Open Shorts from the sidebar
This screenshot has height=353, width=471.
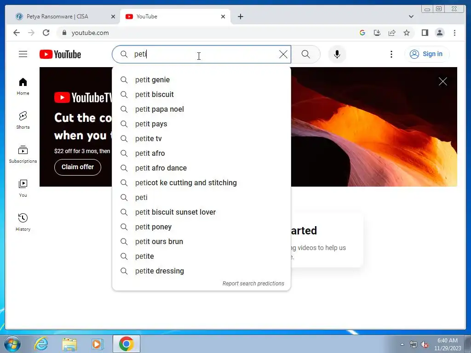point(23,120)
